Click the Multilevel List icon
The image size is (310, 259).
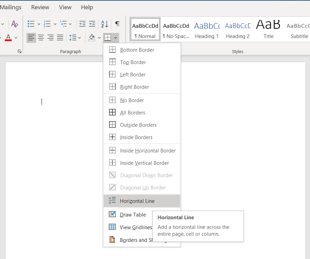click(x=64, y=24)
